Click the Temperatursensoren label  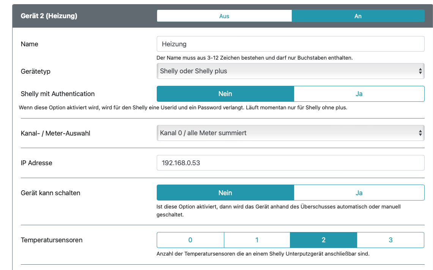click(x=52, y=240)
